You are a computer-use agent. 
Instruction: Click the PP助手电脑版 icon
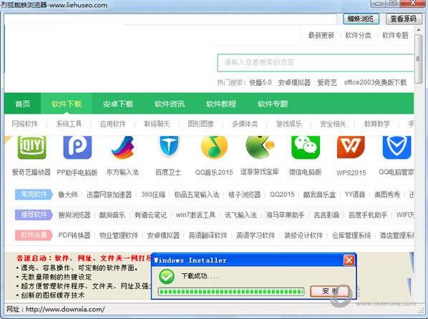coord(77,147)
